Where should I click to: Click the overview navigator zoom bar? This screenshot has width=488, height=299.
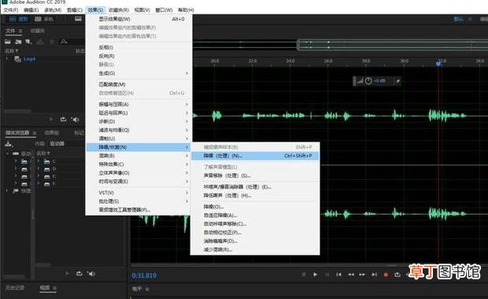click(x=392, y=45)
